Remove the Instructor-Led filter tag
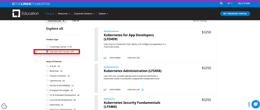Image resolution: width=260 pixels, height=110 pixels. coord(63,21)
